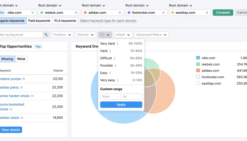Open Root domain dropdown above nike.com
This screenshot has width=247, height=141.
9,5
